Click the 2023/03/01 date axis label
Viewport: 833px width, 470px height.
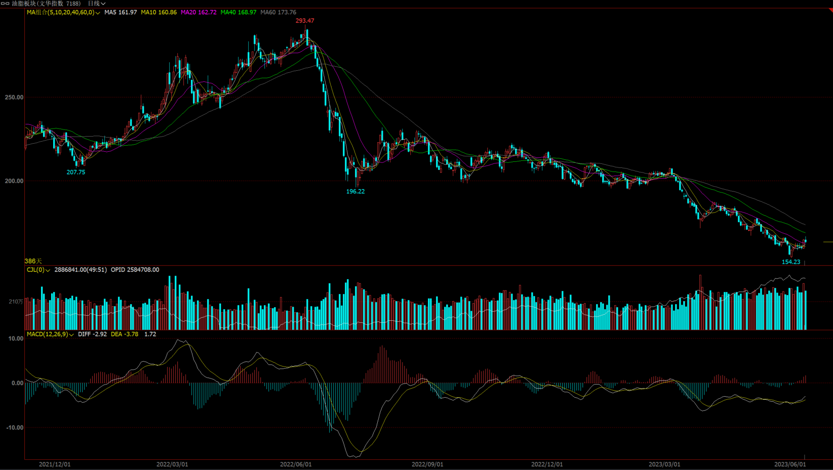664,464
